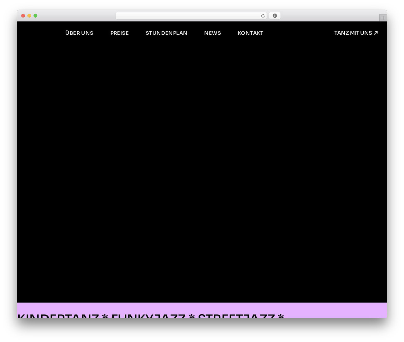The image size is (404, 342).
Task: Minimize the window with the yellow button
Action: [29, 16]
